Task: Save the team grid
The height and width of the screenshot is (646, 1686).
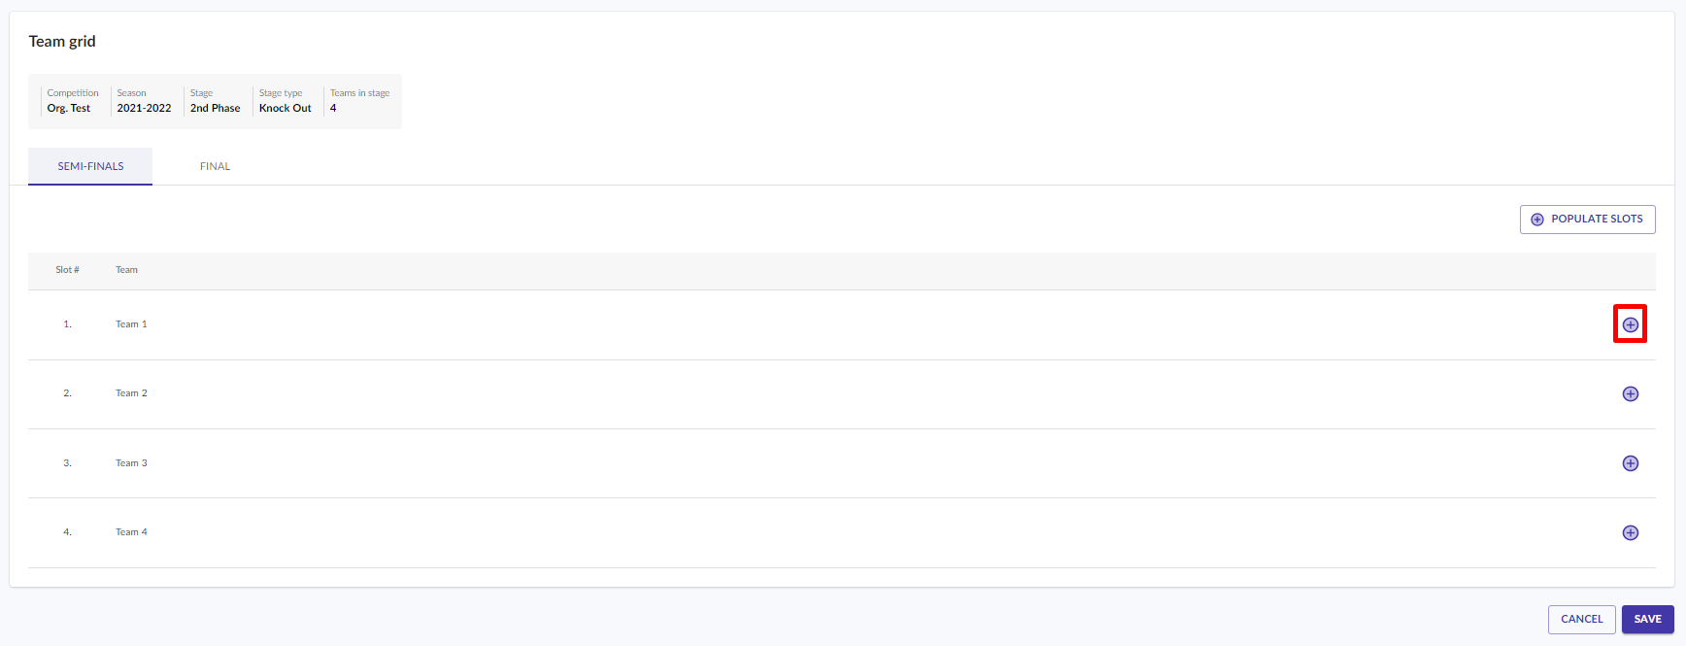Action: [1647, 620]
